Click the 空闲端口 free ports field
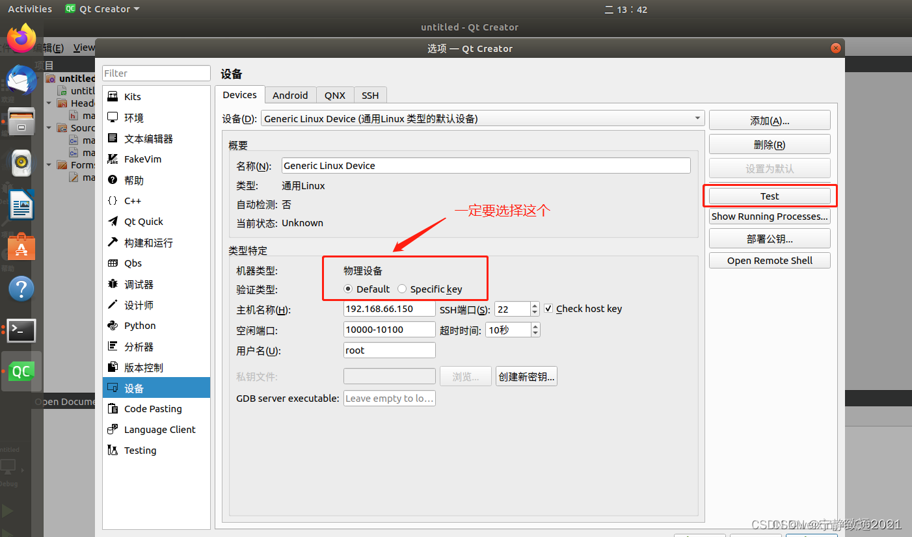 (x=389, y=330)
